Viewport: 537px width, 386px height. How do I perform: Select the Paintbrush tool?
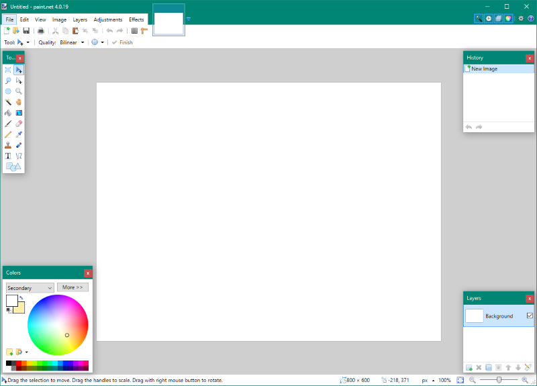coord(8,124)
